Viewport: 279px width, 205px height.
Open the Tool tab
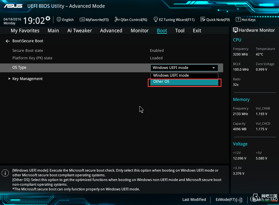pyautogui.click(x=180, y=31)
